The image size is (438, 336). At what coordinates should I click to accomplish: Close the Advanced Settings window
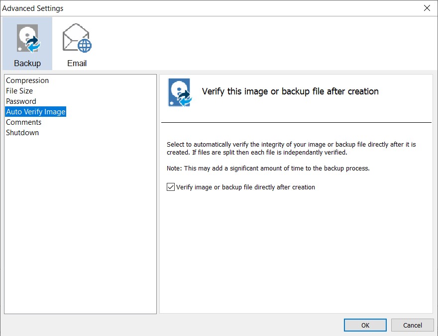pyautogui.click(x=427, y=8)
